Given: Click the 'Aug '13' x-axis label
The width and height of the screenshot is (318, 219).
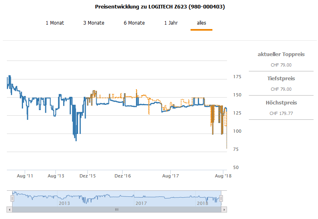Looking at the screenshot, I should (x=56, y=176).
